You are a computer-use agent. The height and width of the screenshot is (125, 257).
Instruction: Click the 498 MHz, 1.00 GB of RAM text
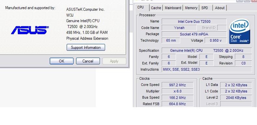click(87, 33)
